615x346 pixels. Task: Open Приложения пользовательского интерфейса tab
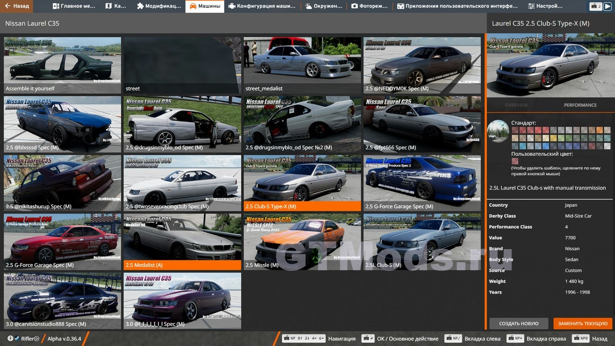457,6
